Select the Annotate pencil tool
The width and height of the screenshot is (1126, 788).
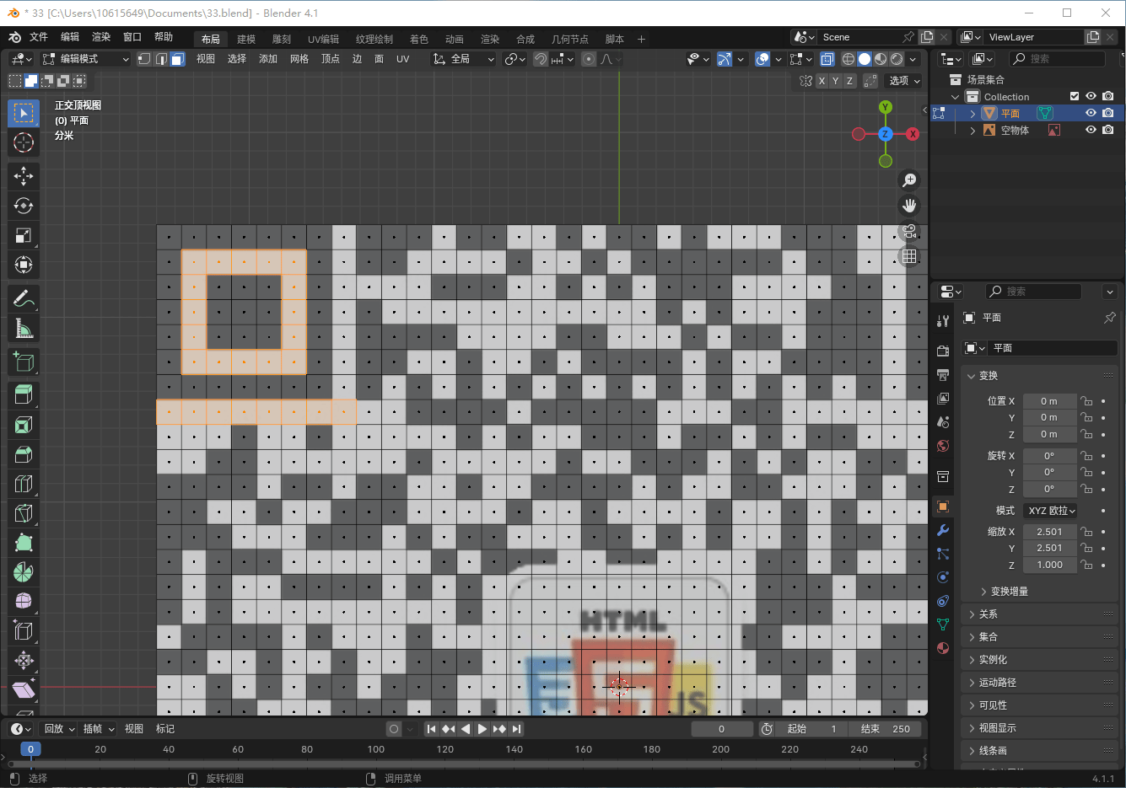coord(24,299)
